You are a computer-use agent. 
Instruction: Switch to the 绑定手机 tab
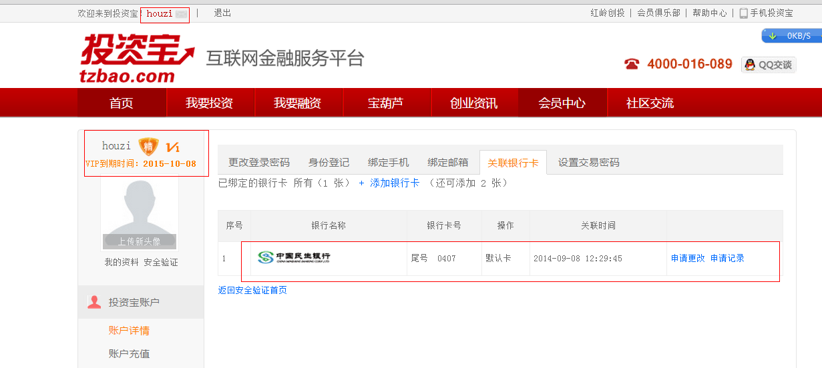(389, 162)
